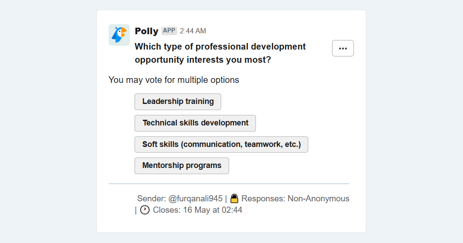Vote for Mentorship programs

coord(182,165)
